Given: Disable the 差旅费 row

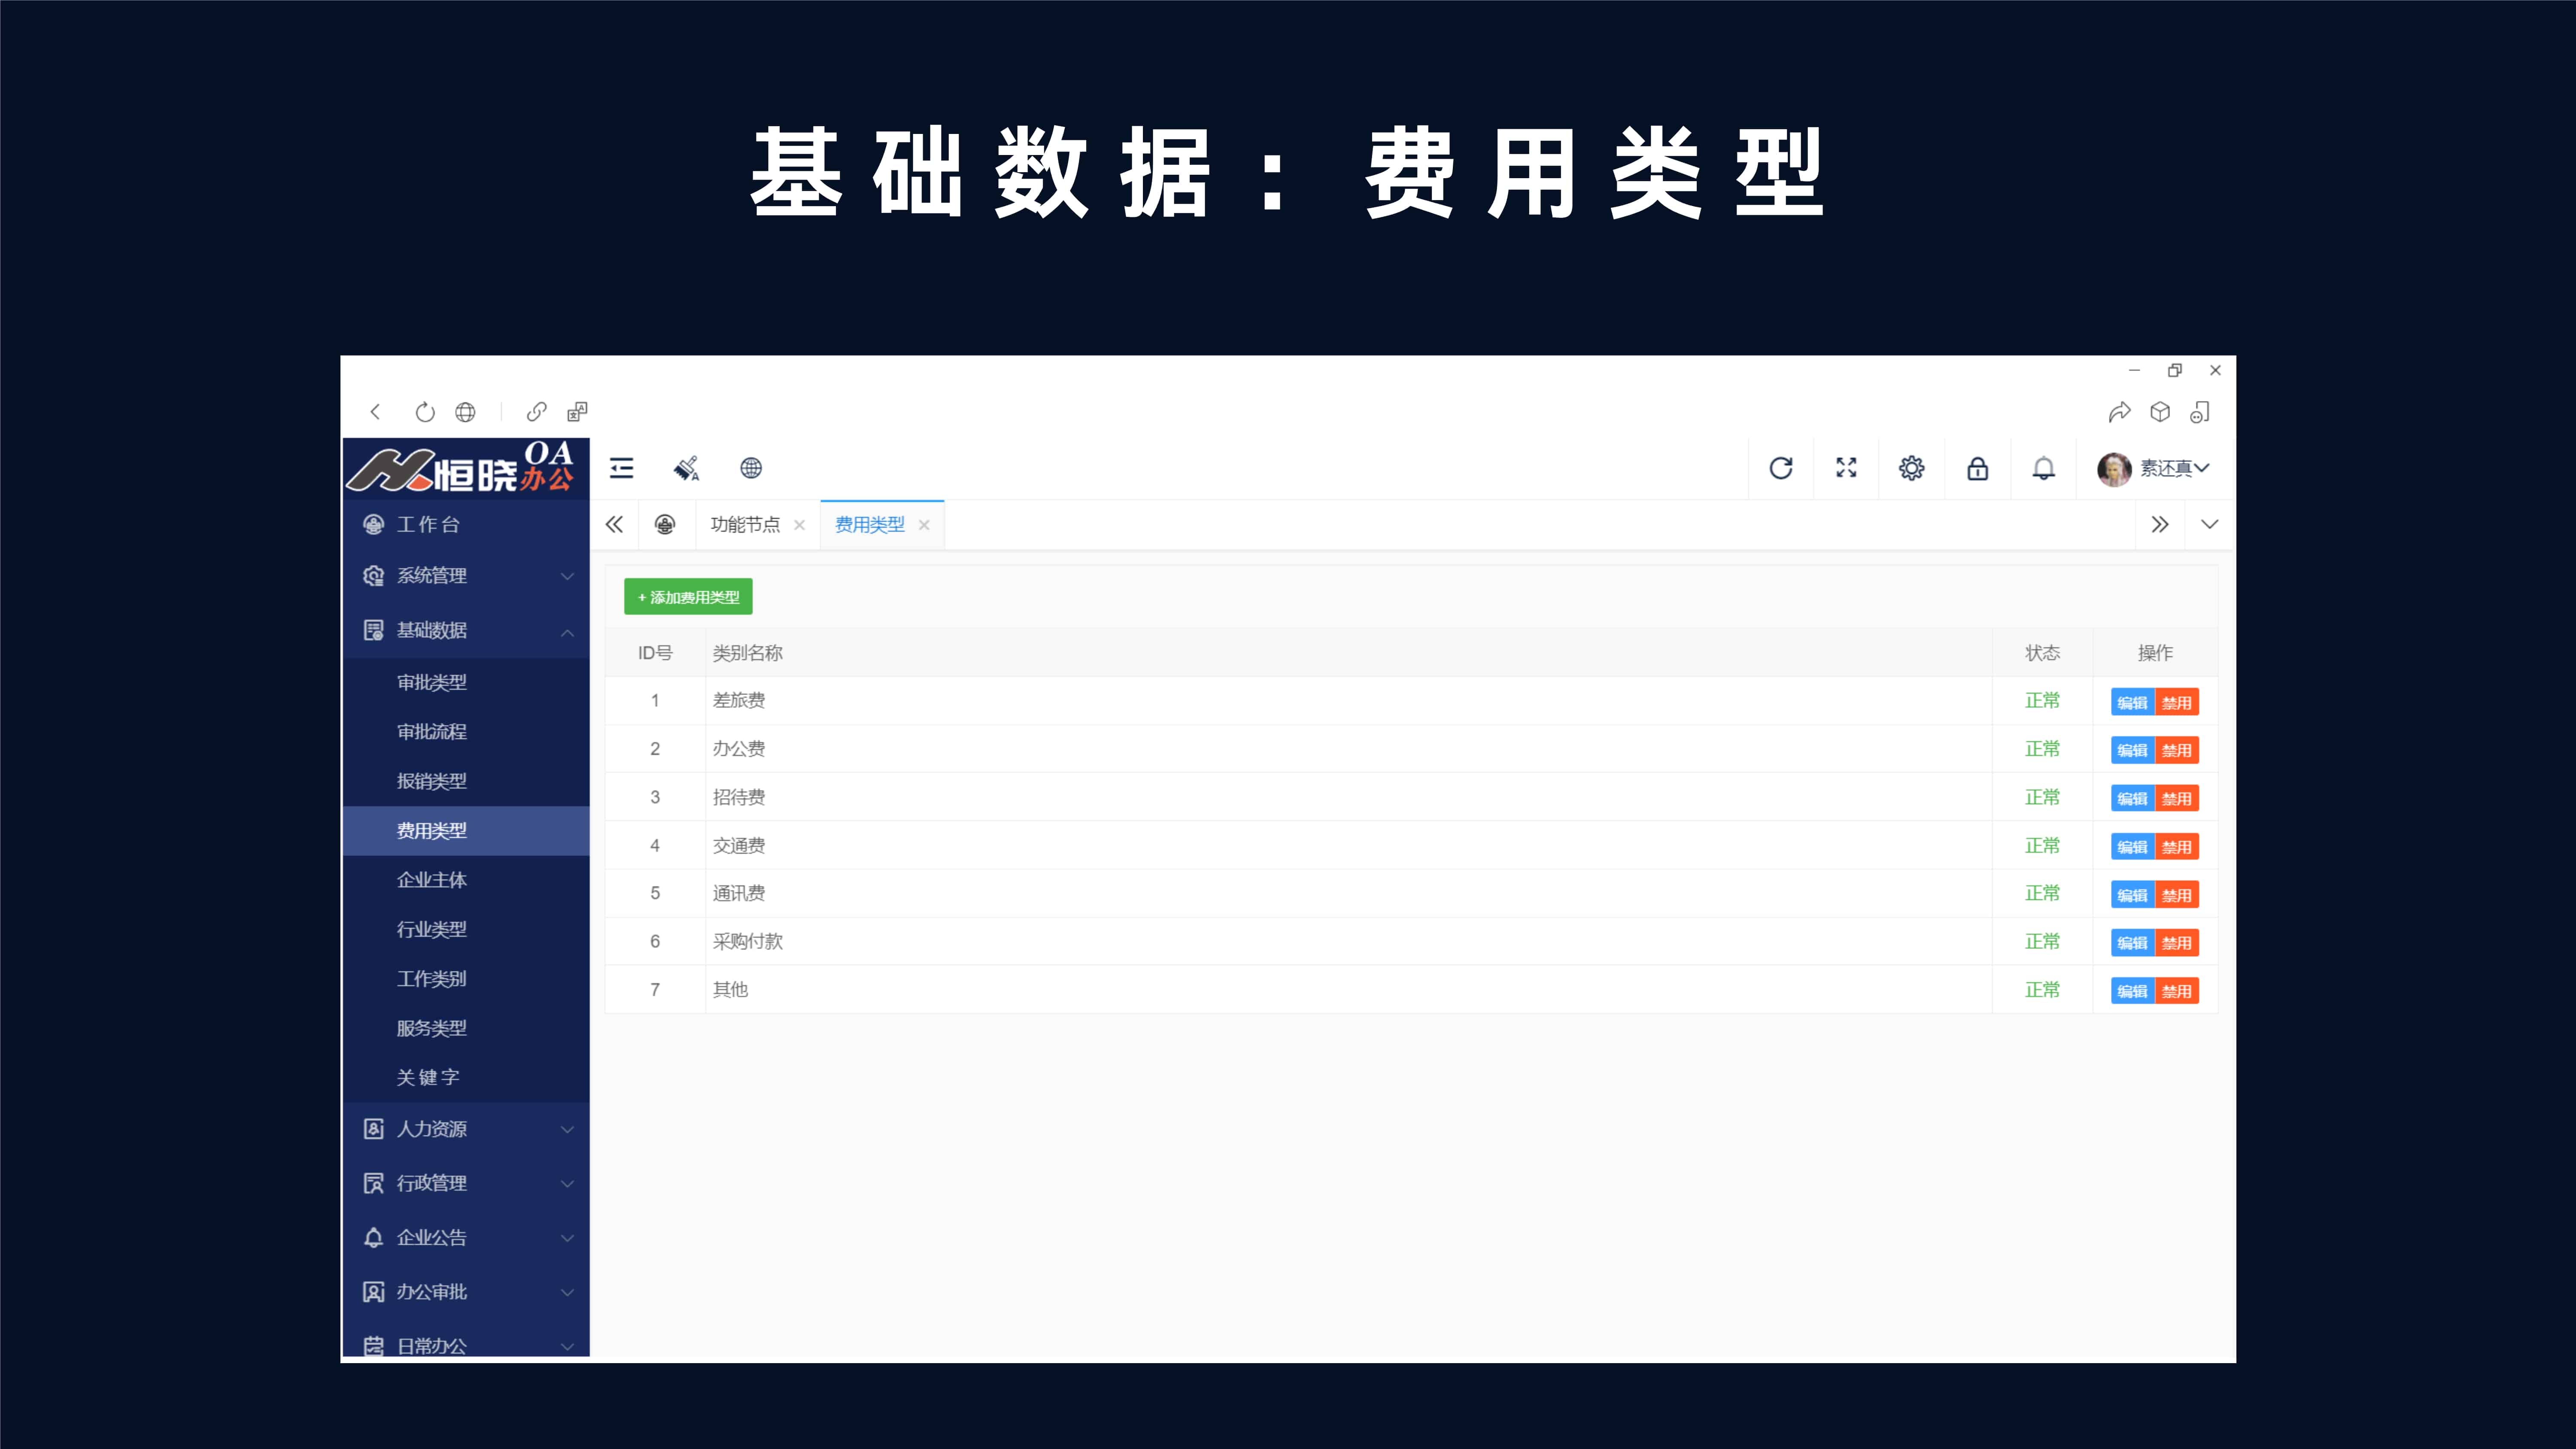Looking at the screenshot, I should 2177,702.
